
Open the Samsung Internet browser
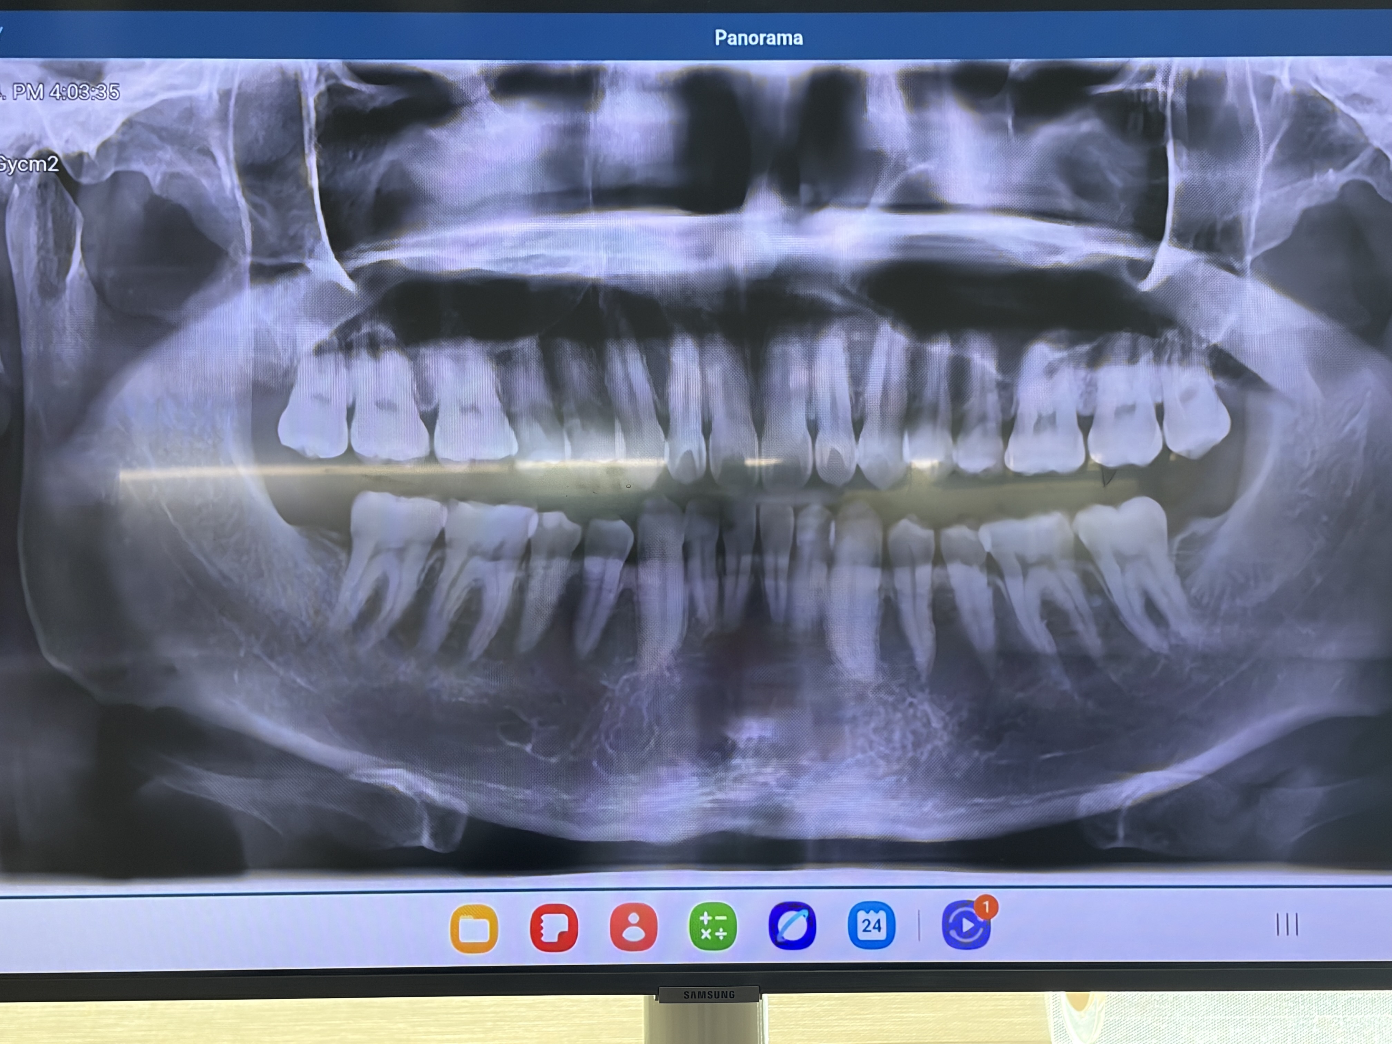tap(792, 926)
